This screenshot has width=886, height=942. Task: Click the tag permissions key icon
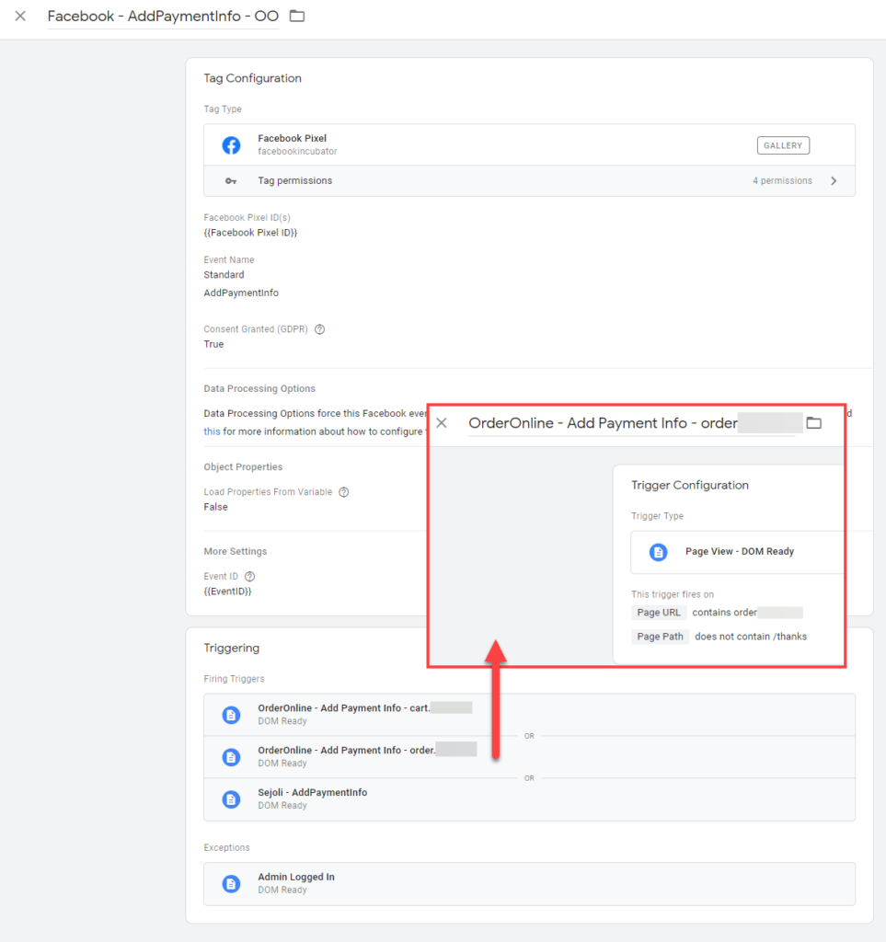[x=231, y=181]
